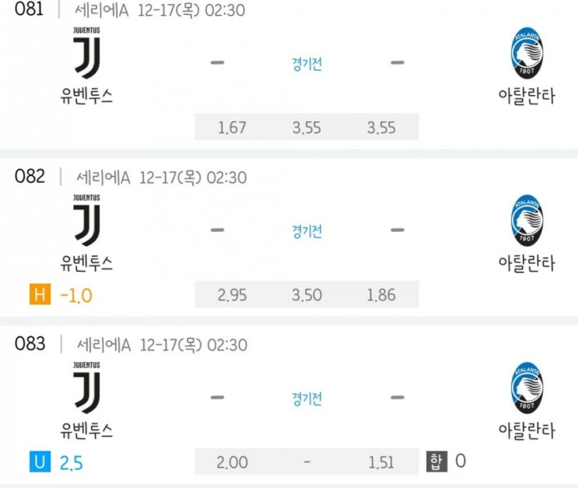Select home win odds 1.67
The width and height of the screenshot is (578, 488).
pos(232,128)
